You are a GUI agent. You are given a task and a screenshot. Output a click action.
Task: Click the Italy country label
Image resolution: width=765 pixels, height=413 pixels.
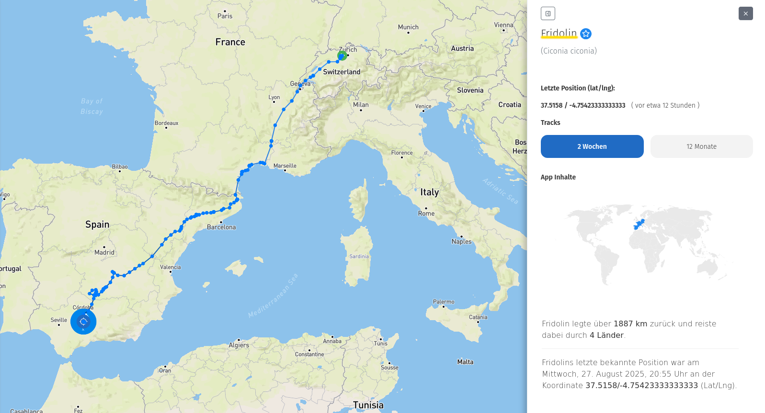pos(430,192)
